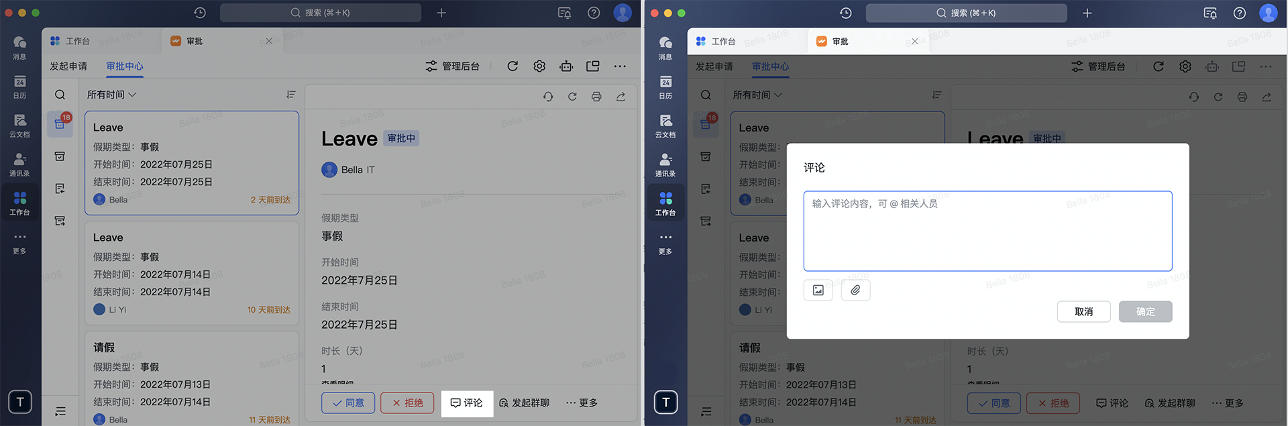Click the search box in left window
Image resolution: width=1288 pixels, height=426 pixels.
[321, 13]
